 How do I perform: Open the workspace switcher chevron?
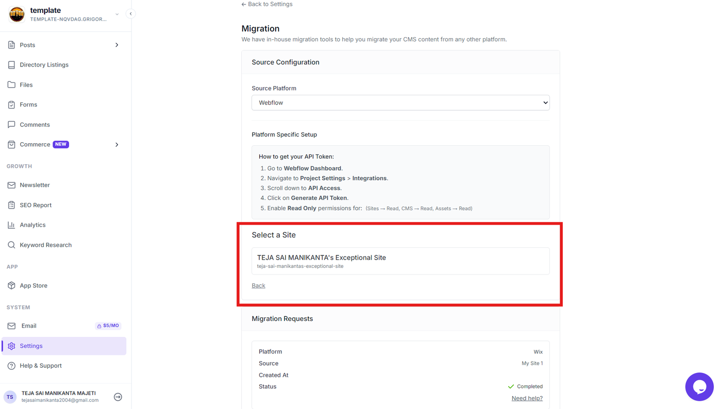pyautogui.click(x=117, y=14)
